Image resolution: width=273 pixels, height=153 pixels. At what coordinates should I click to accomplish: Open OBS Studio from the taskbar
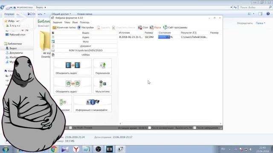98,149
